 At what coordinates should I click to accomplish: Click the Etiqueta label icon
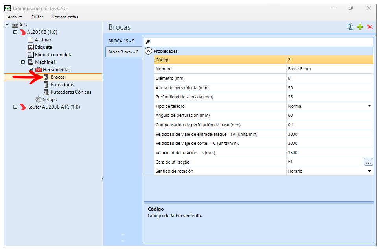point(31,47)
